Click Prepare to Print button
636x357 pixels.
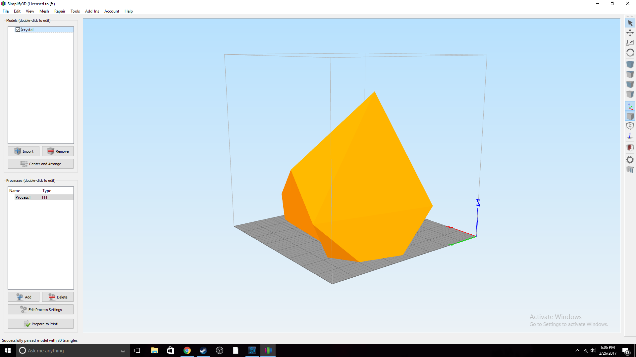pyautogui.click(x=41, y=324)
